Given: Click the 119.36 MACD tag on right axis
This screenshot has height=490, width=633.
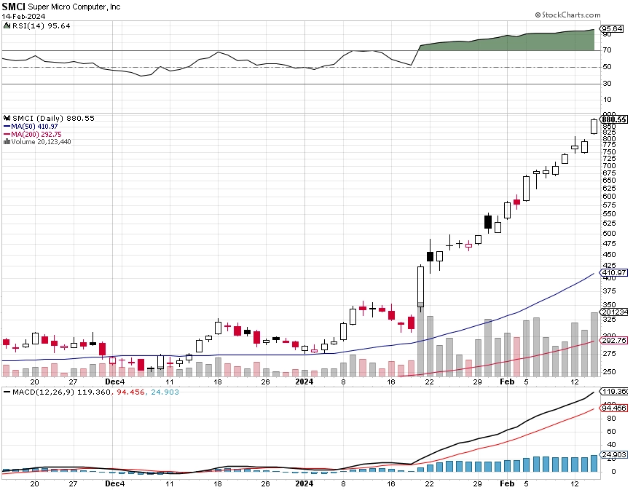Looking at the screenshot, I should 615,392.
